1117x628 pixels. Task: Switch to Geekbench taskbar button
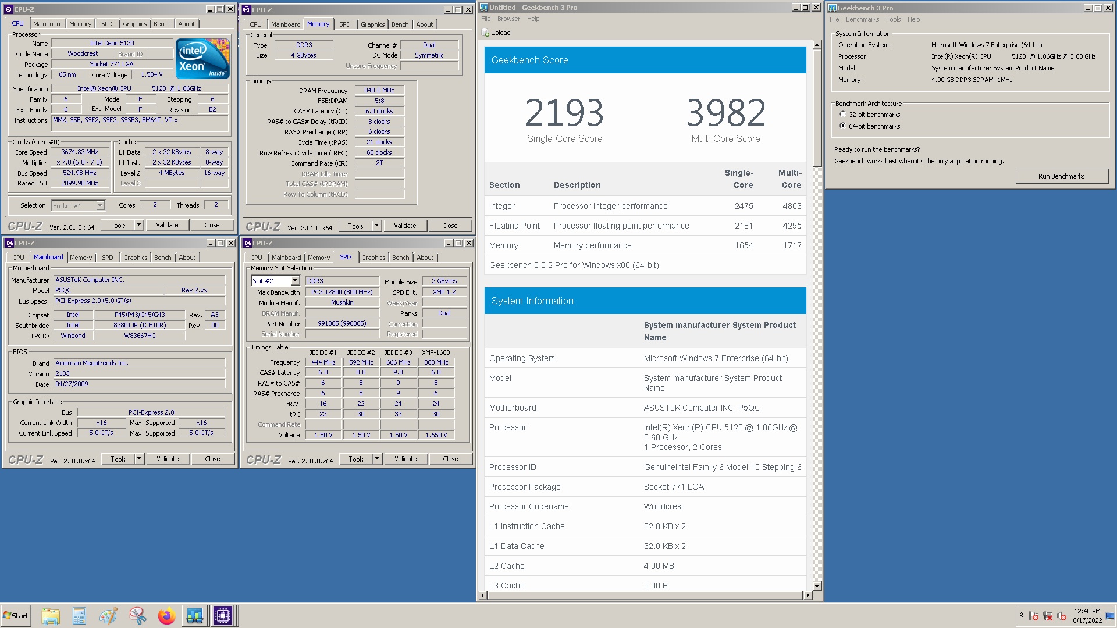(195, 616)
